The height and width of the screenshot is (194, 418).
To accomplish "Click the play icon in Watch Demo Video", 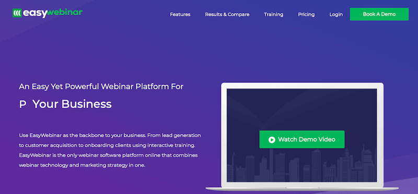I will (x=272, y=139).
